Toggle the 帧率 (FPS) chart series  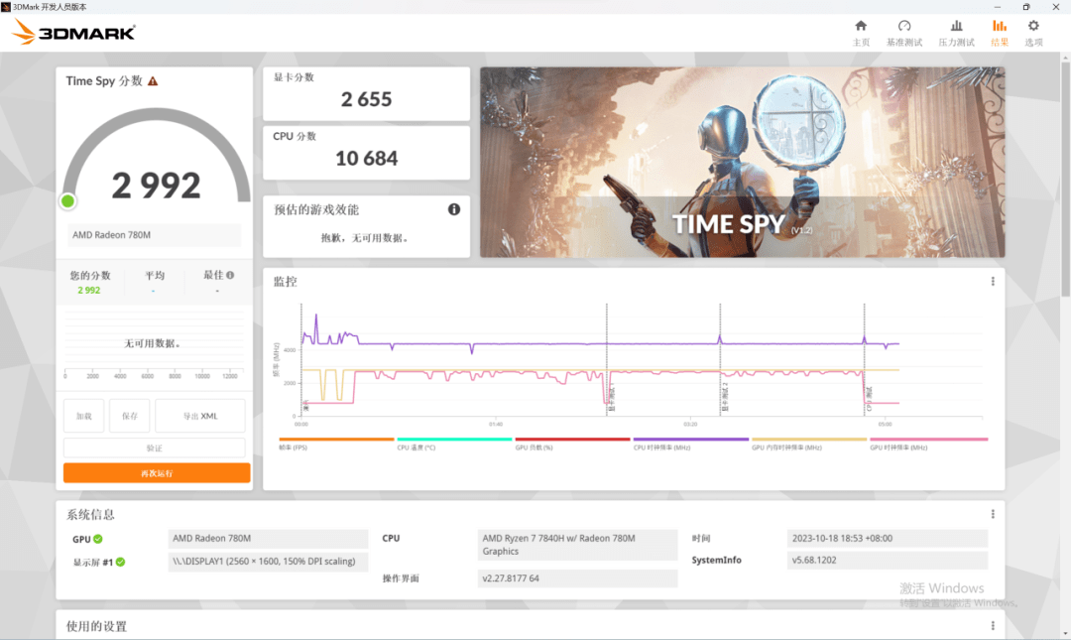(x=336, y=444)
